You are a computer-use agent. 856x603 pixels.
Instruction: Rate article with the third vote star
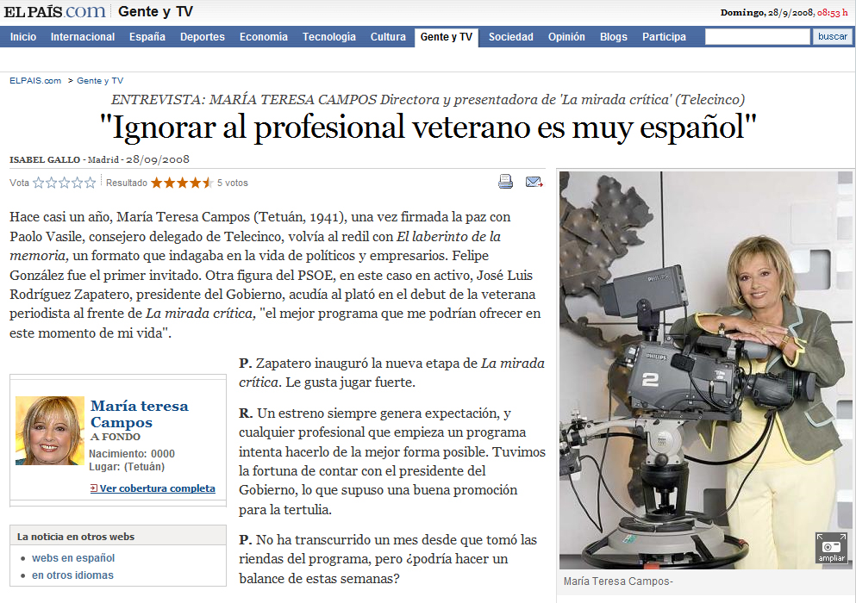65,183
